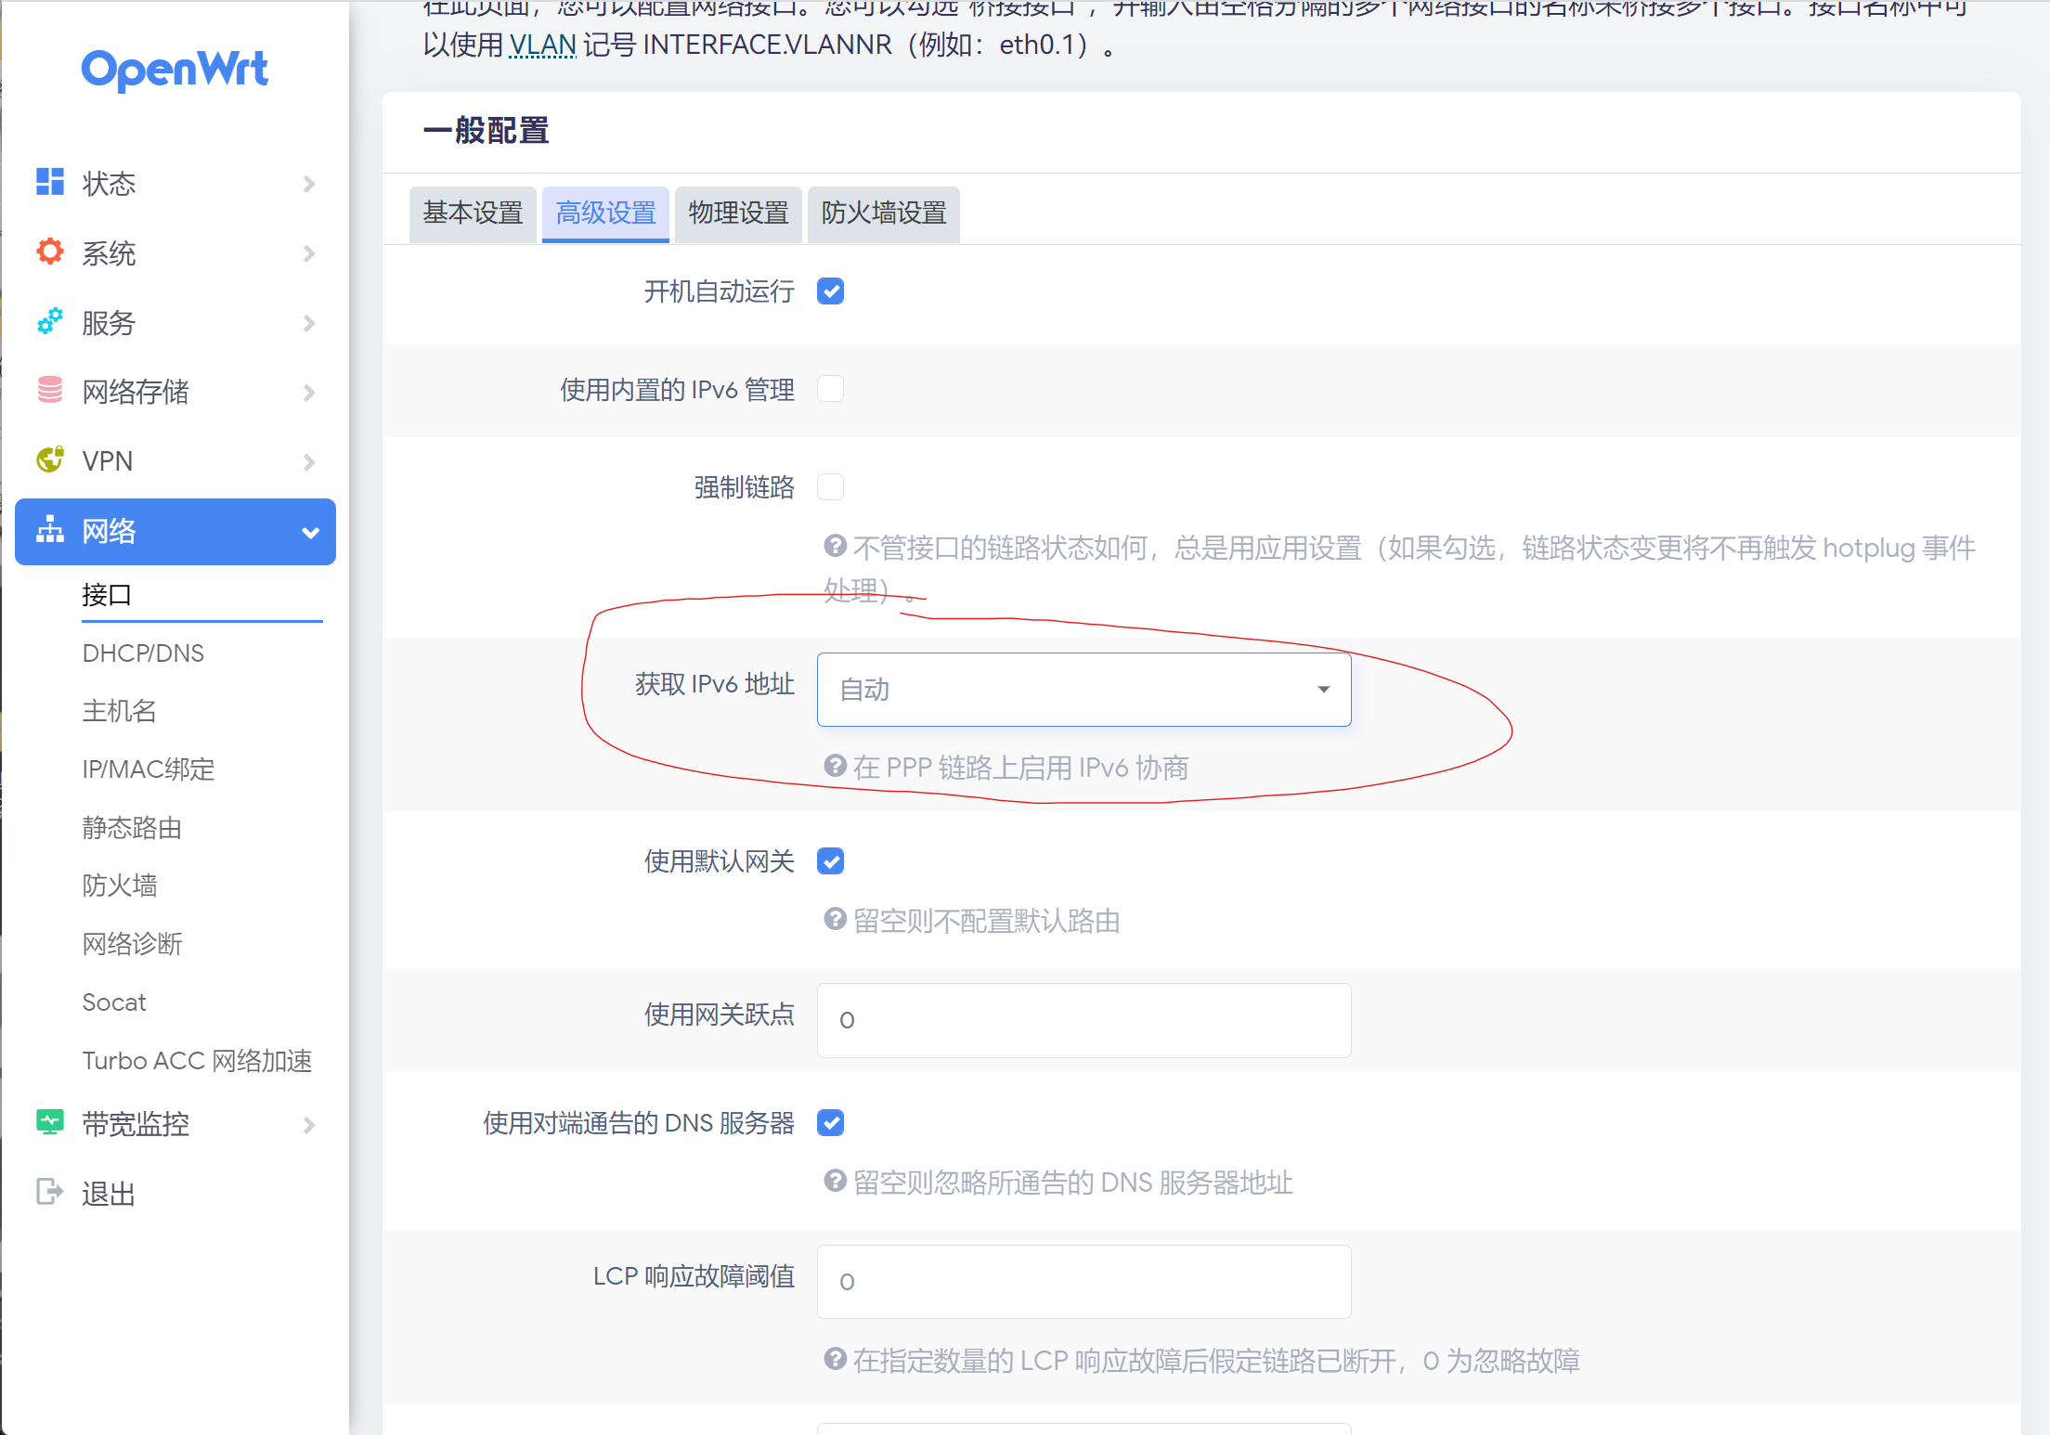Screen dimensions: 2050x1435
Task: Click the 使用网关跃点 input field
Action: [1083, 1020]
